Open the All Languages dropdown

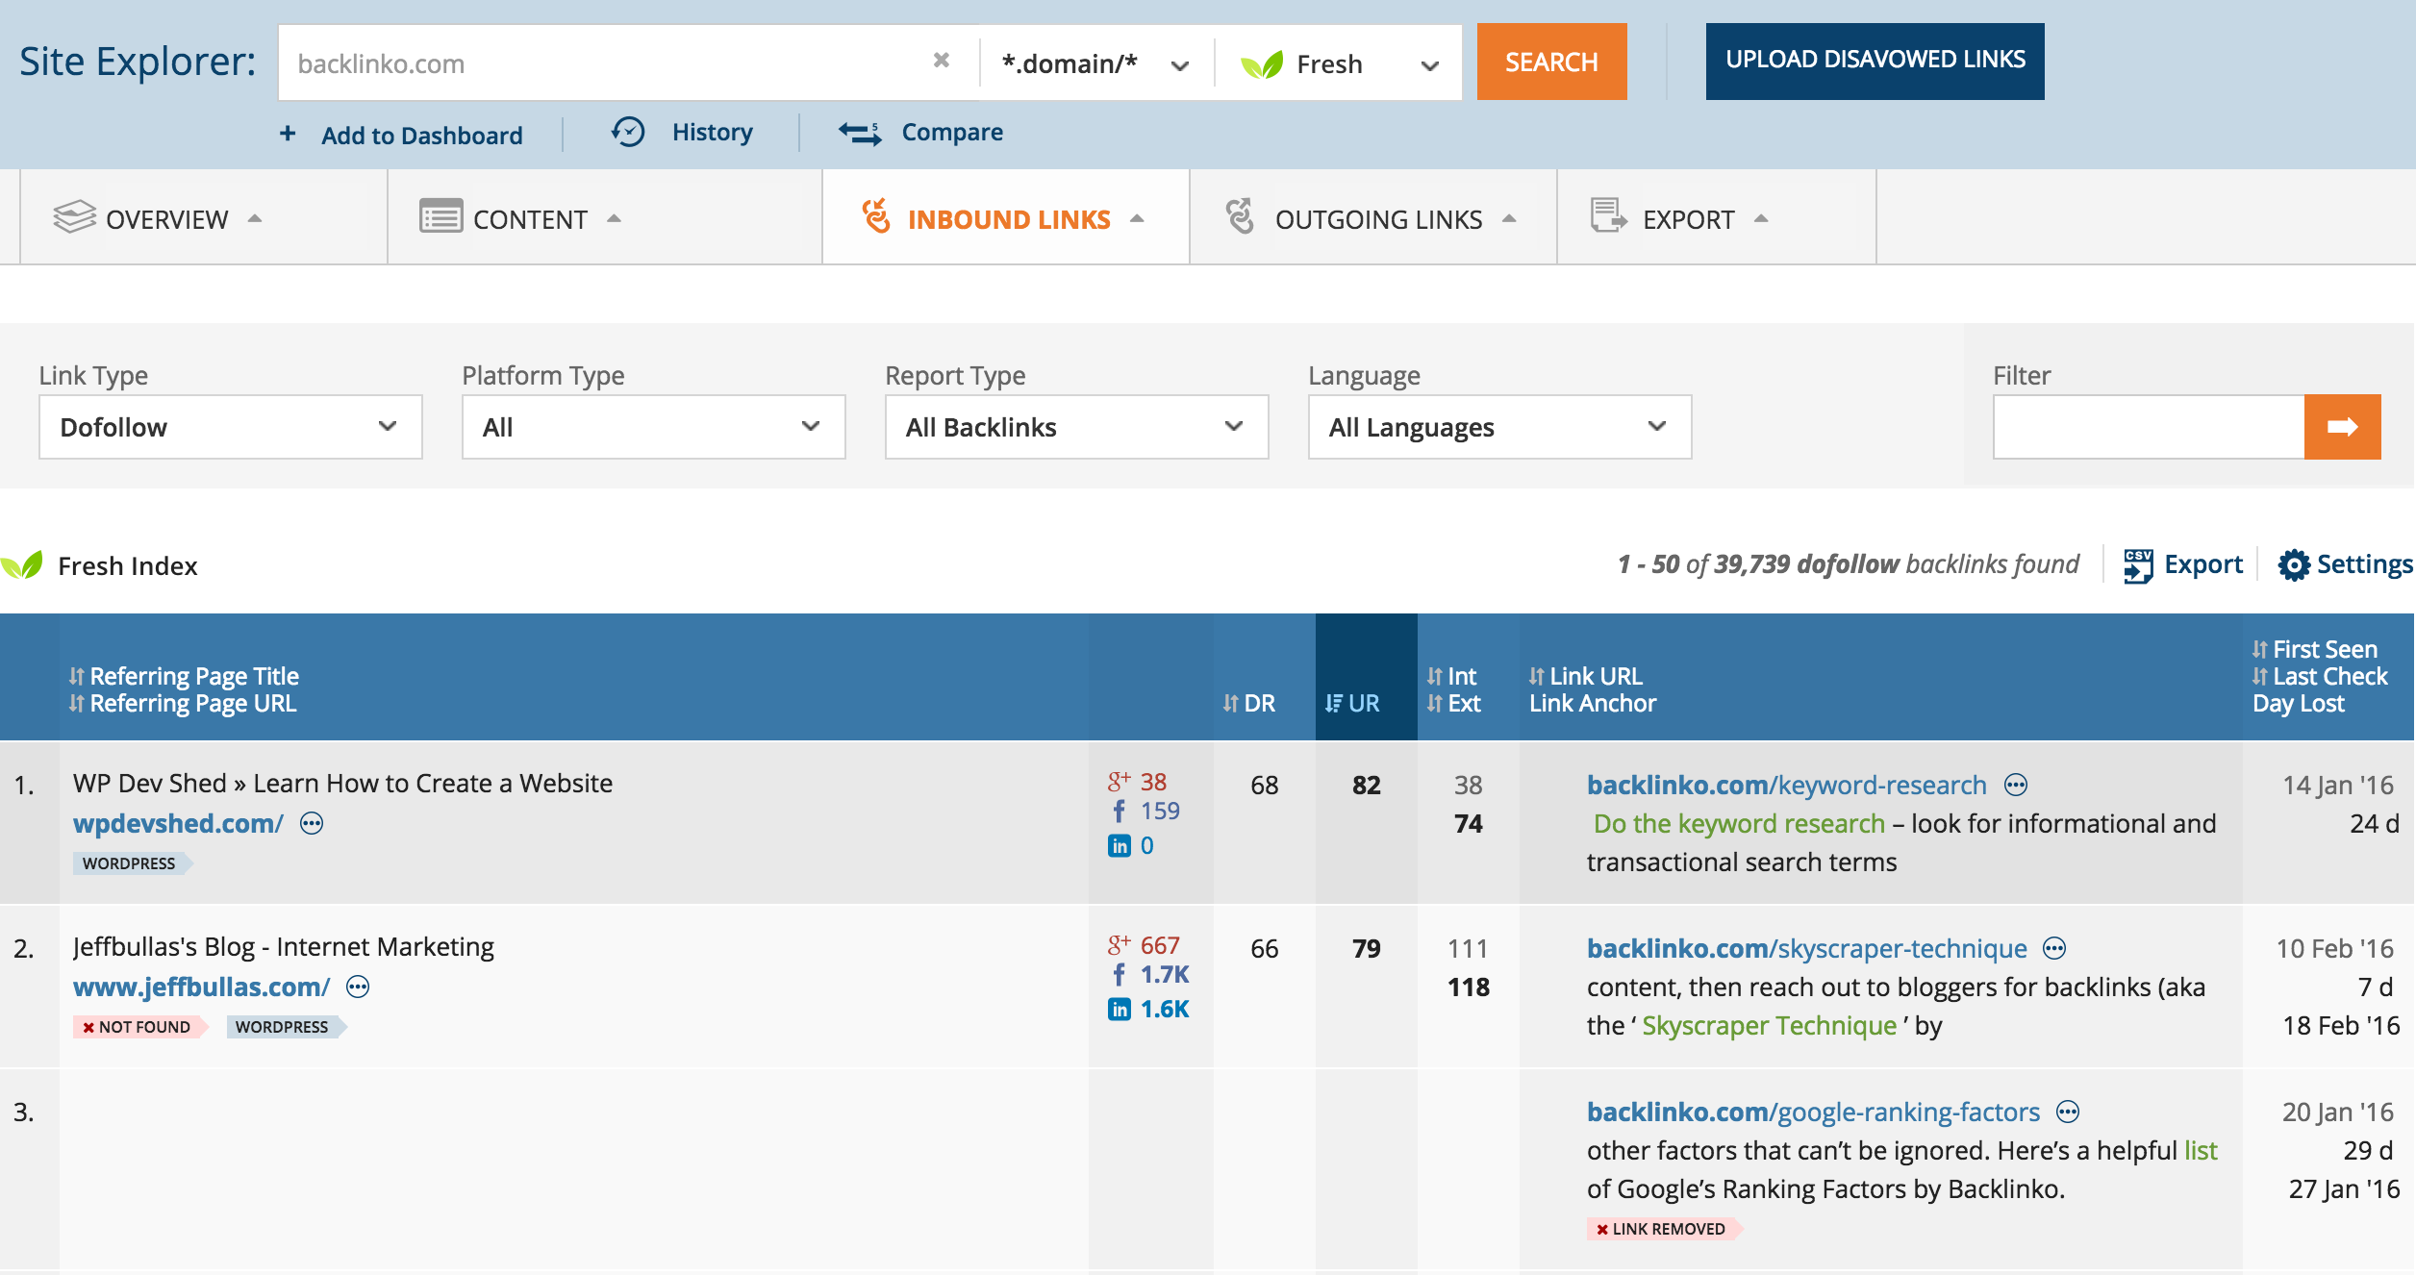coord(1499,426)
